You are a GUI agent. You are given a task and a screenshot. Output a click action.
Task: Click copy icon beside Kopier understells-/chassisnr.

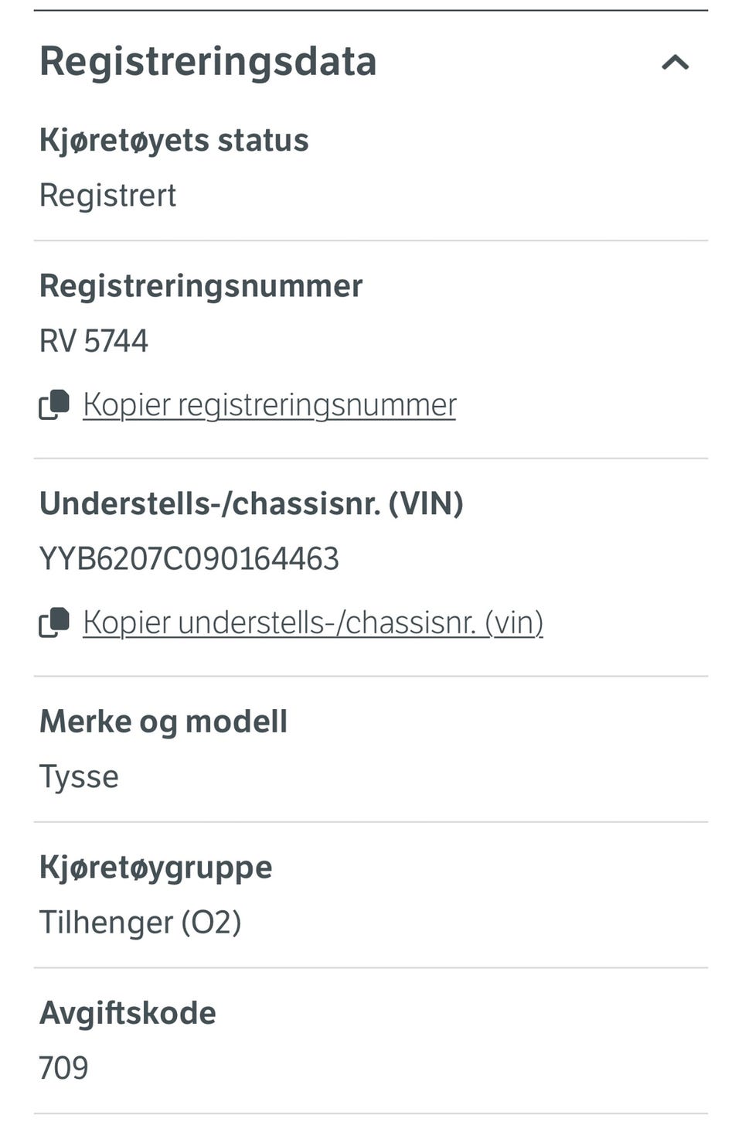(x=54, y=622)
